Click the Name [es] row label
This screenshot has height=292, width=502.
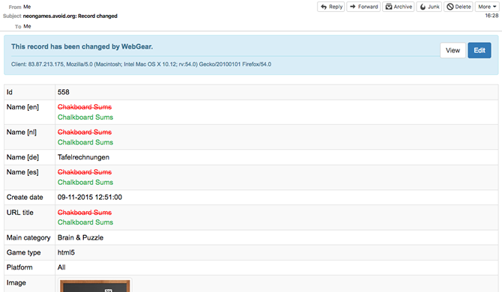[x=22, y=172]
